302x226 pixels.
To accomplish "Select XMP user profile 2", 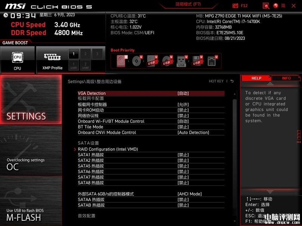I will coord(85,65).
